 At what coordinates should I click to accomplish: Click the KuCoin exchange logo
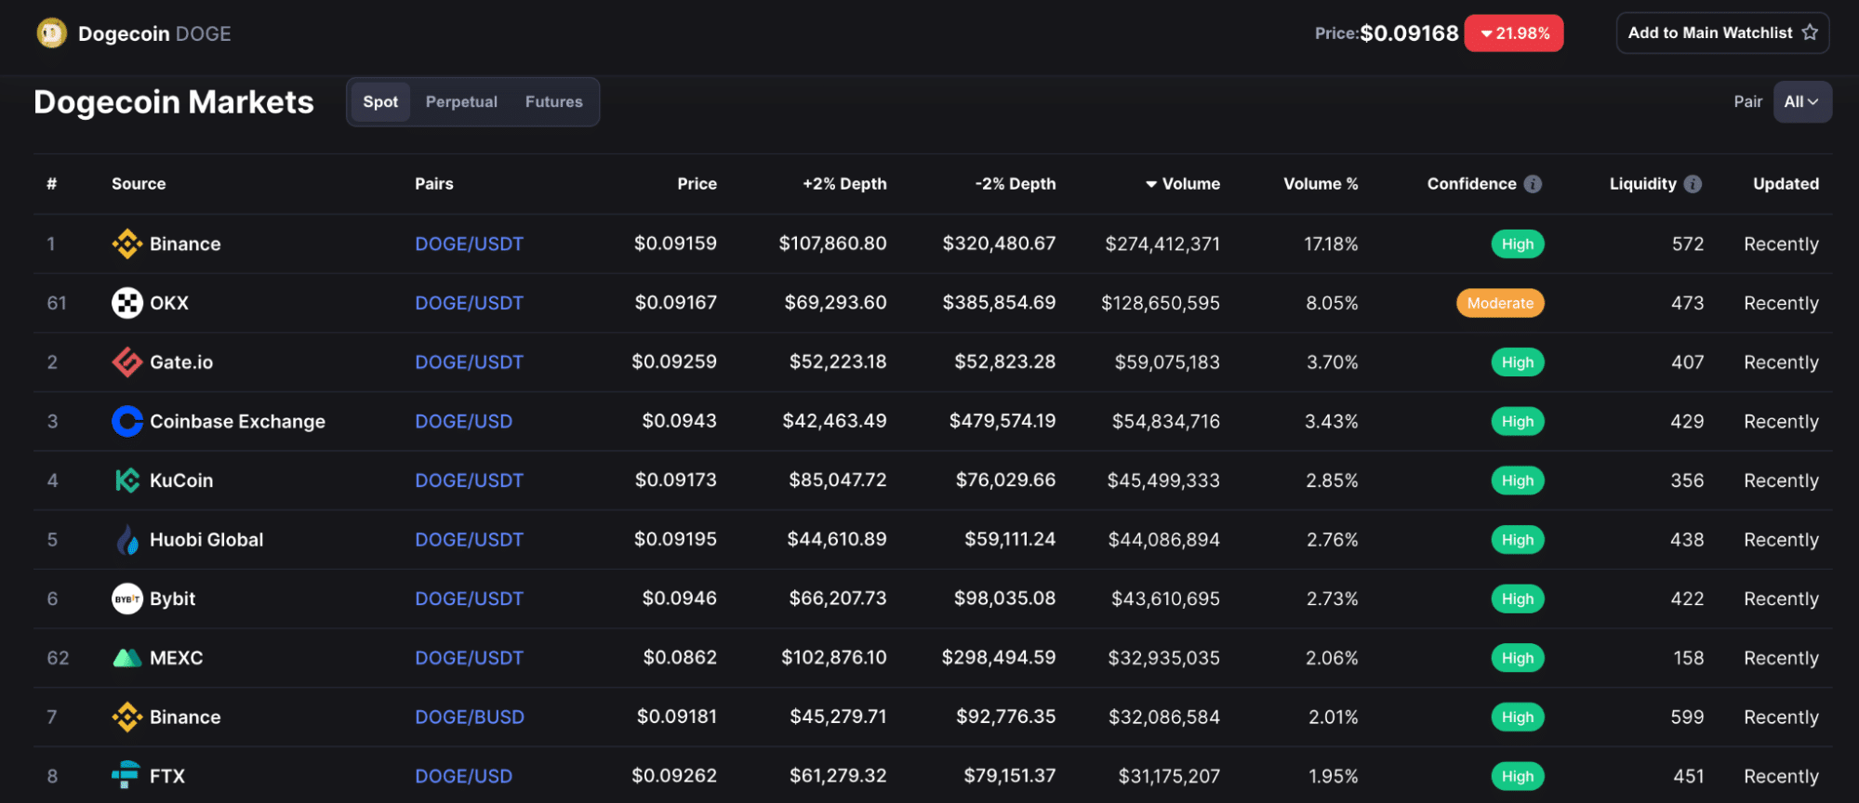click(127, 480)
